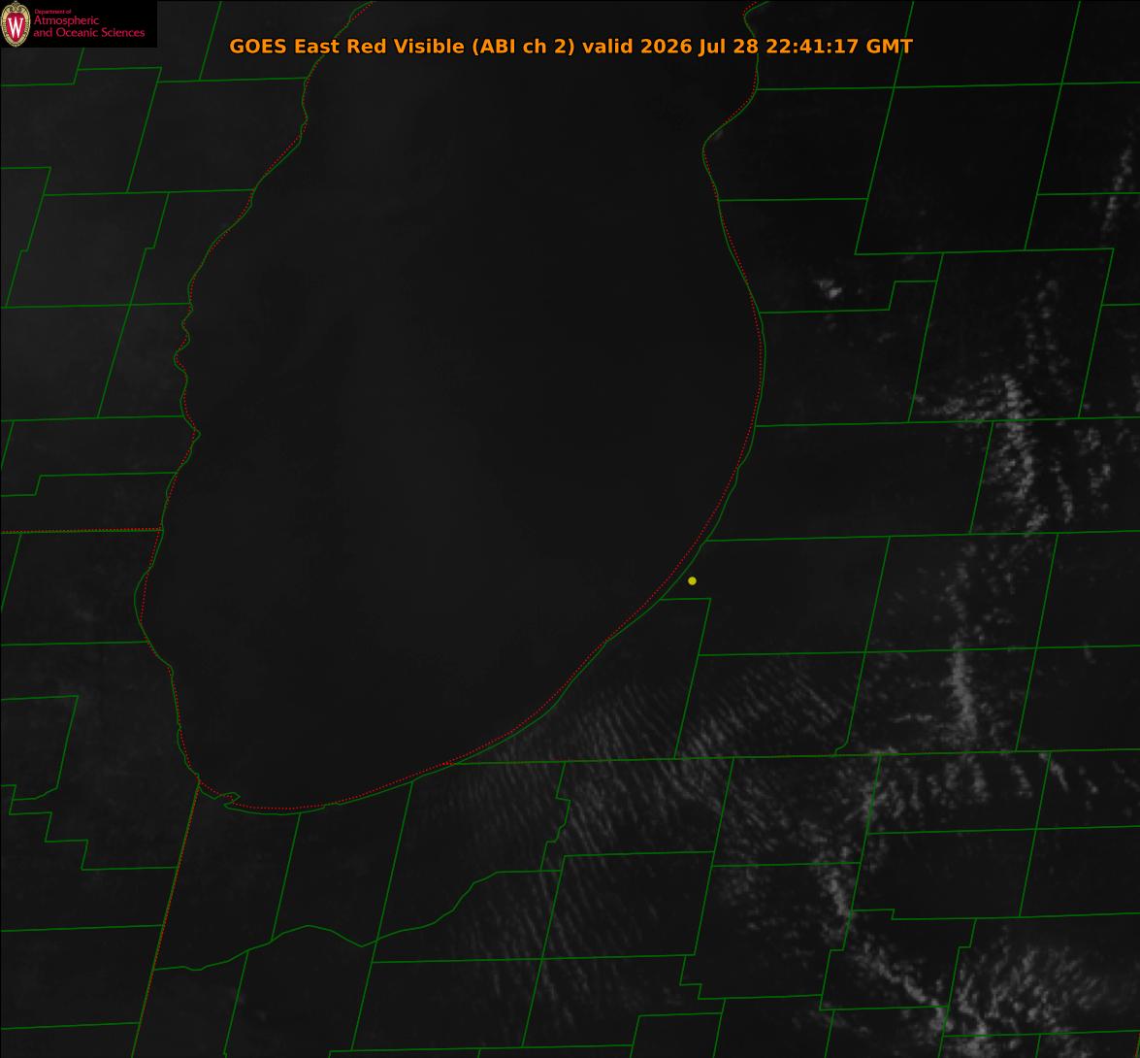Select the '(ABI ch 2)' channel label
1140x1058 pixels.
pos(524,46)
